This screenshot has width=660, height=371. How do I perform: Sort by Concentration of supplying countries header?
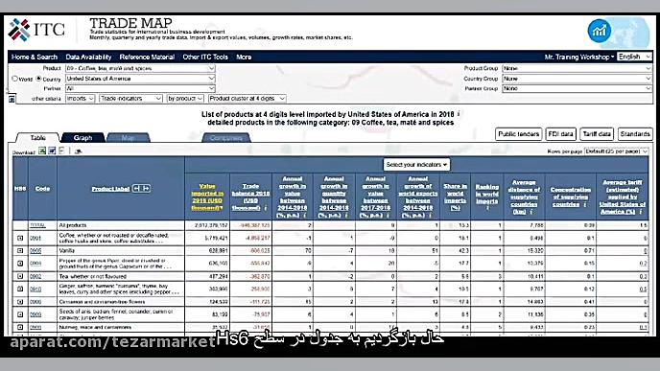(571, 197)
